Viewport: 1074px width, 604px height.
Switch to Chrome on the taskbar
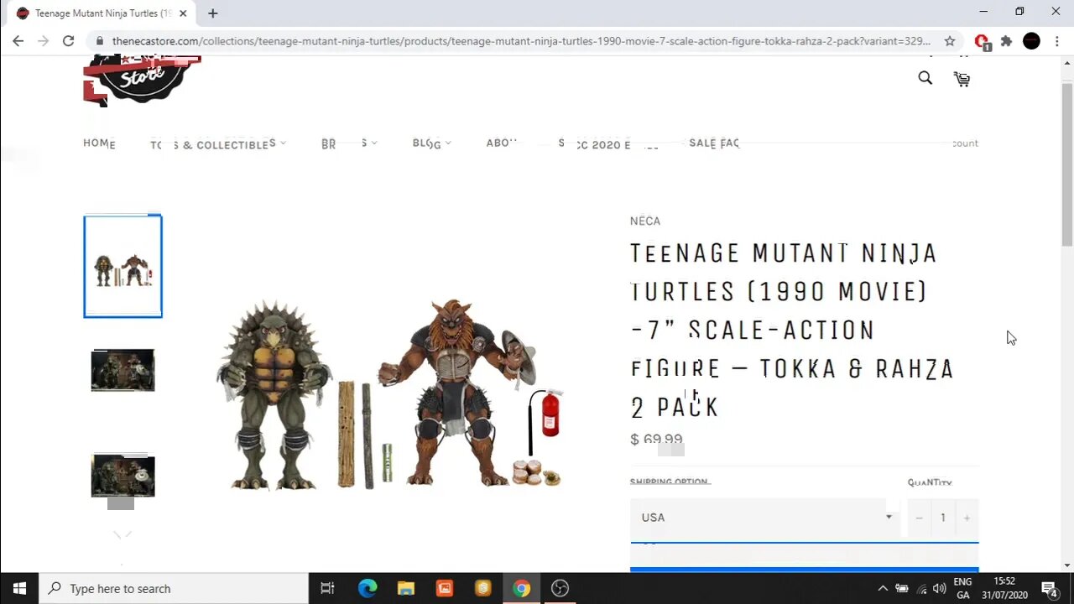(x=521, y=588)
